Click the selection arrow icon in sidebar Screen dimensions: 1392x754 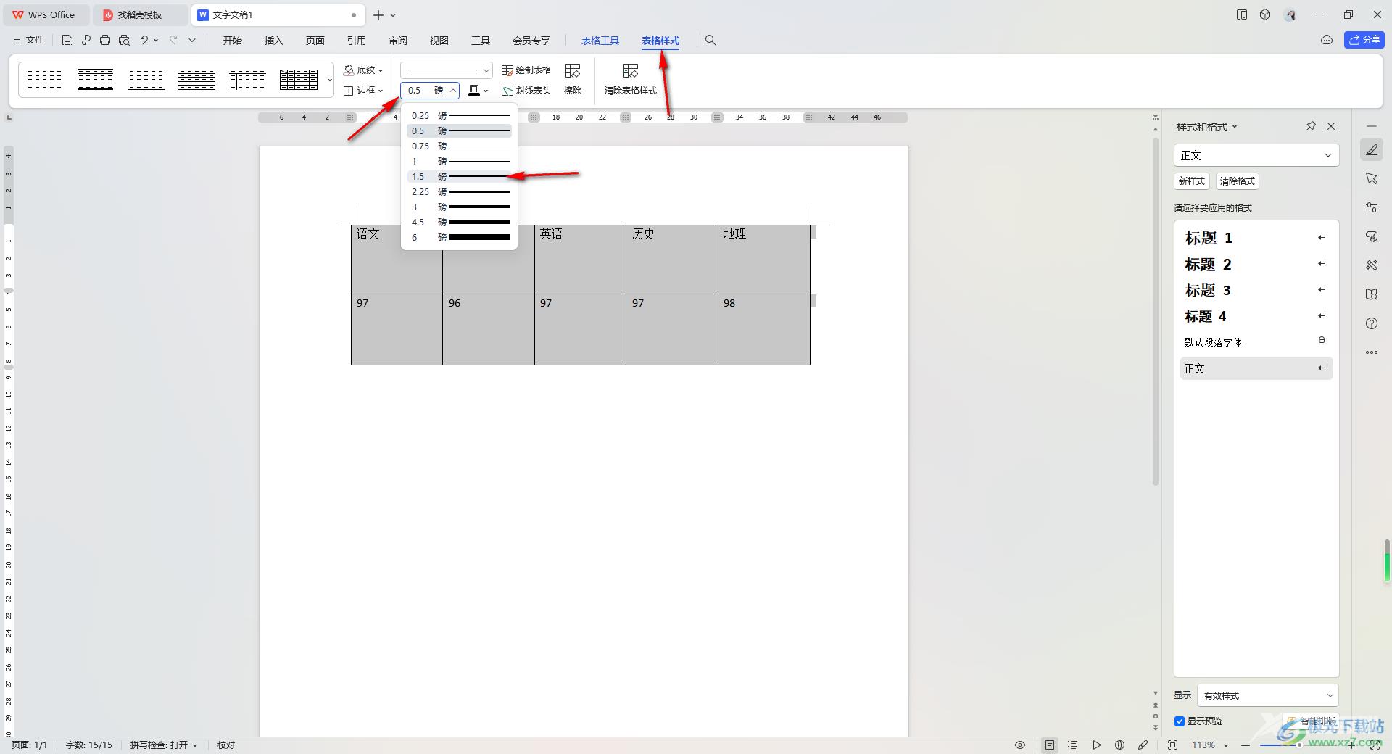point(1372,178)
